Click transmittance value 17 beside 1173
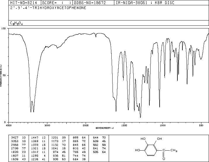Image resolution: width=209 pixels, height=162 pixels. pos(64,141)
